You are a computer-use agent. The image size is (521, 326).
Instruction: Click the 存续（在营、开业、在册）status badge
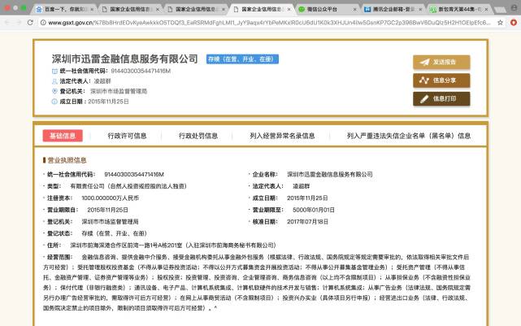242,59
